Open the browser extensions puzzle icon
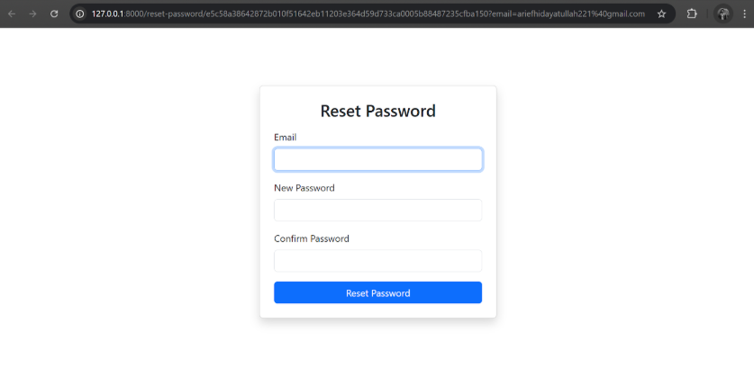The height and width of the screenshot is (377, 754). click(x=692, y=14)
